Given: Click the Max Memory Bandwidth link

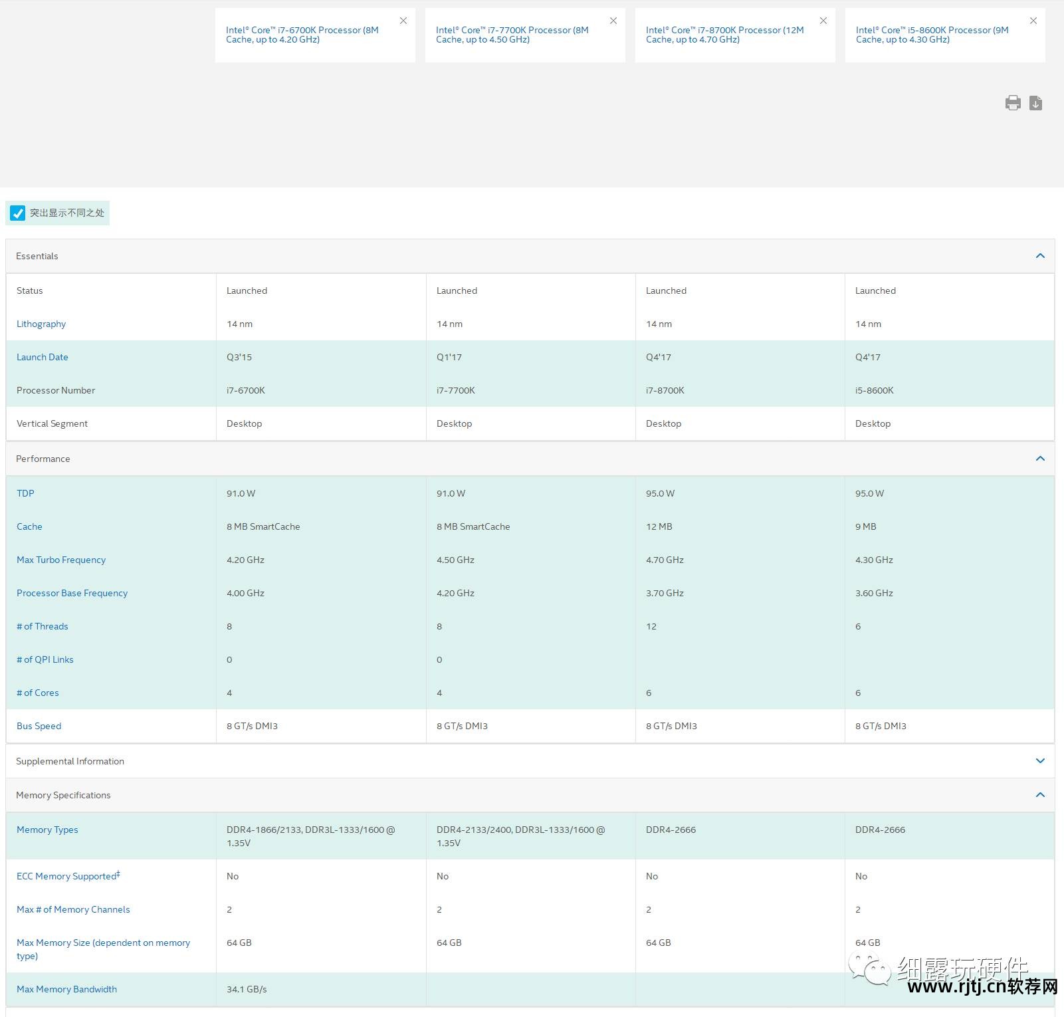Looking at the screenshot, I should point(66,989).
